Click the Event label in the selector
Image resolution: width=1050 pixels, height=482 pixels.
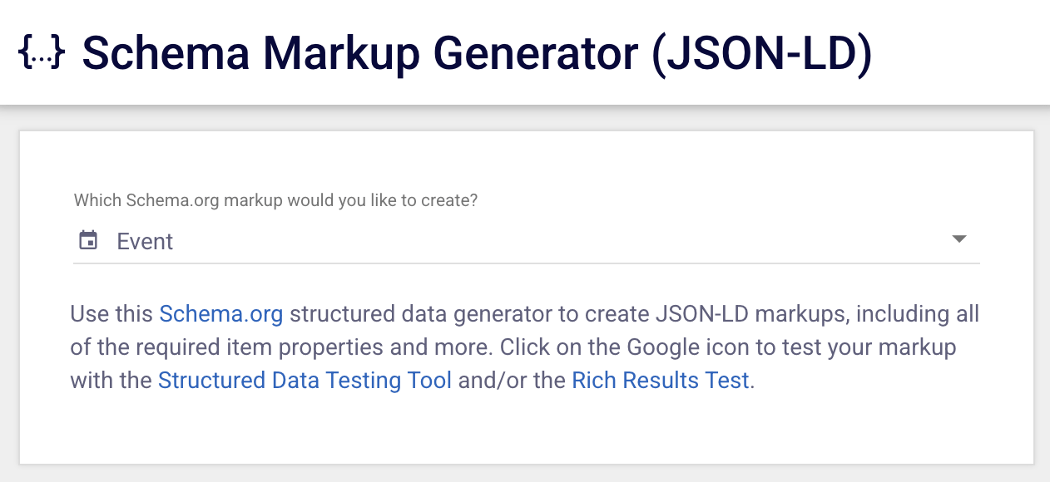(145, 241)
